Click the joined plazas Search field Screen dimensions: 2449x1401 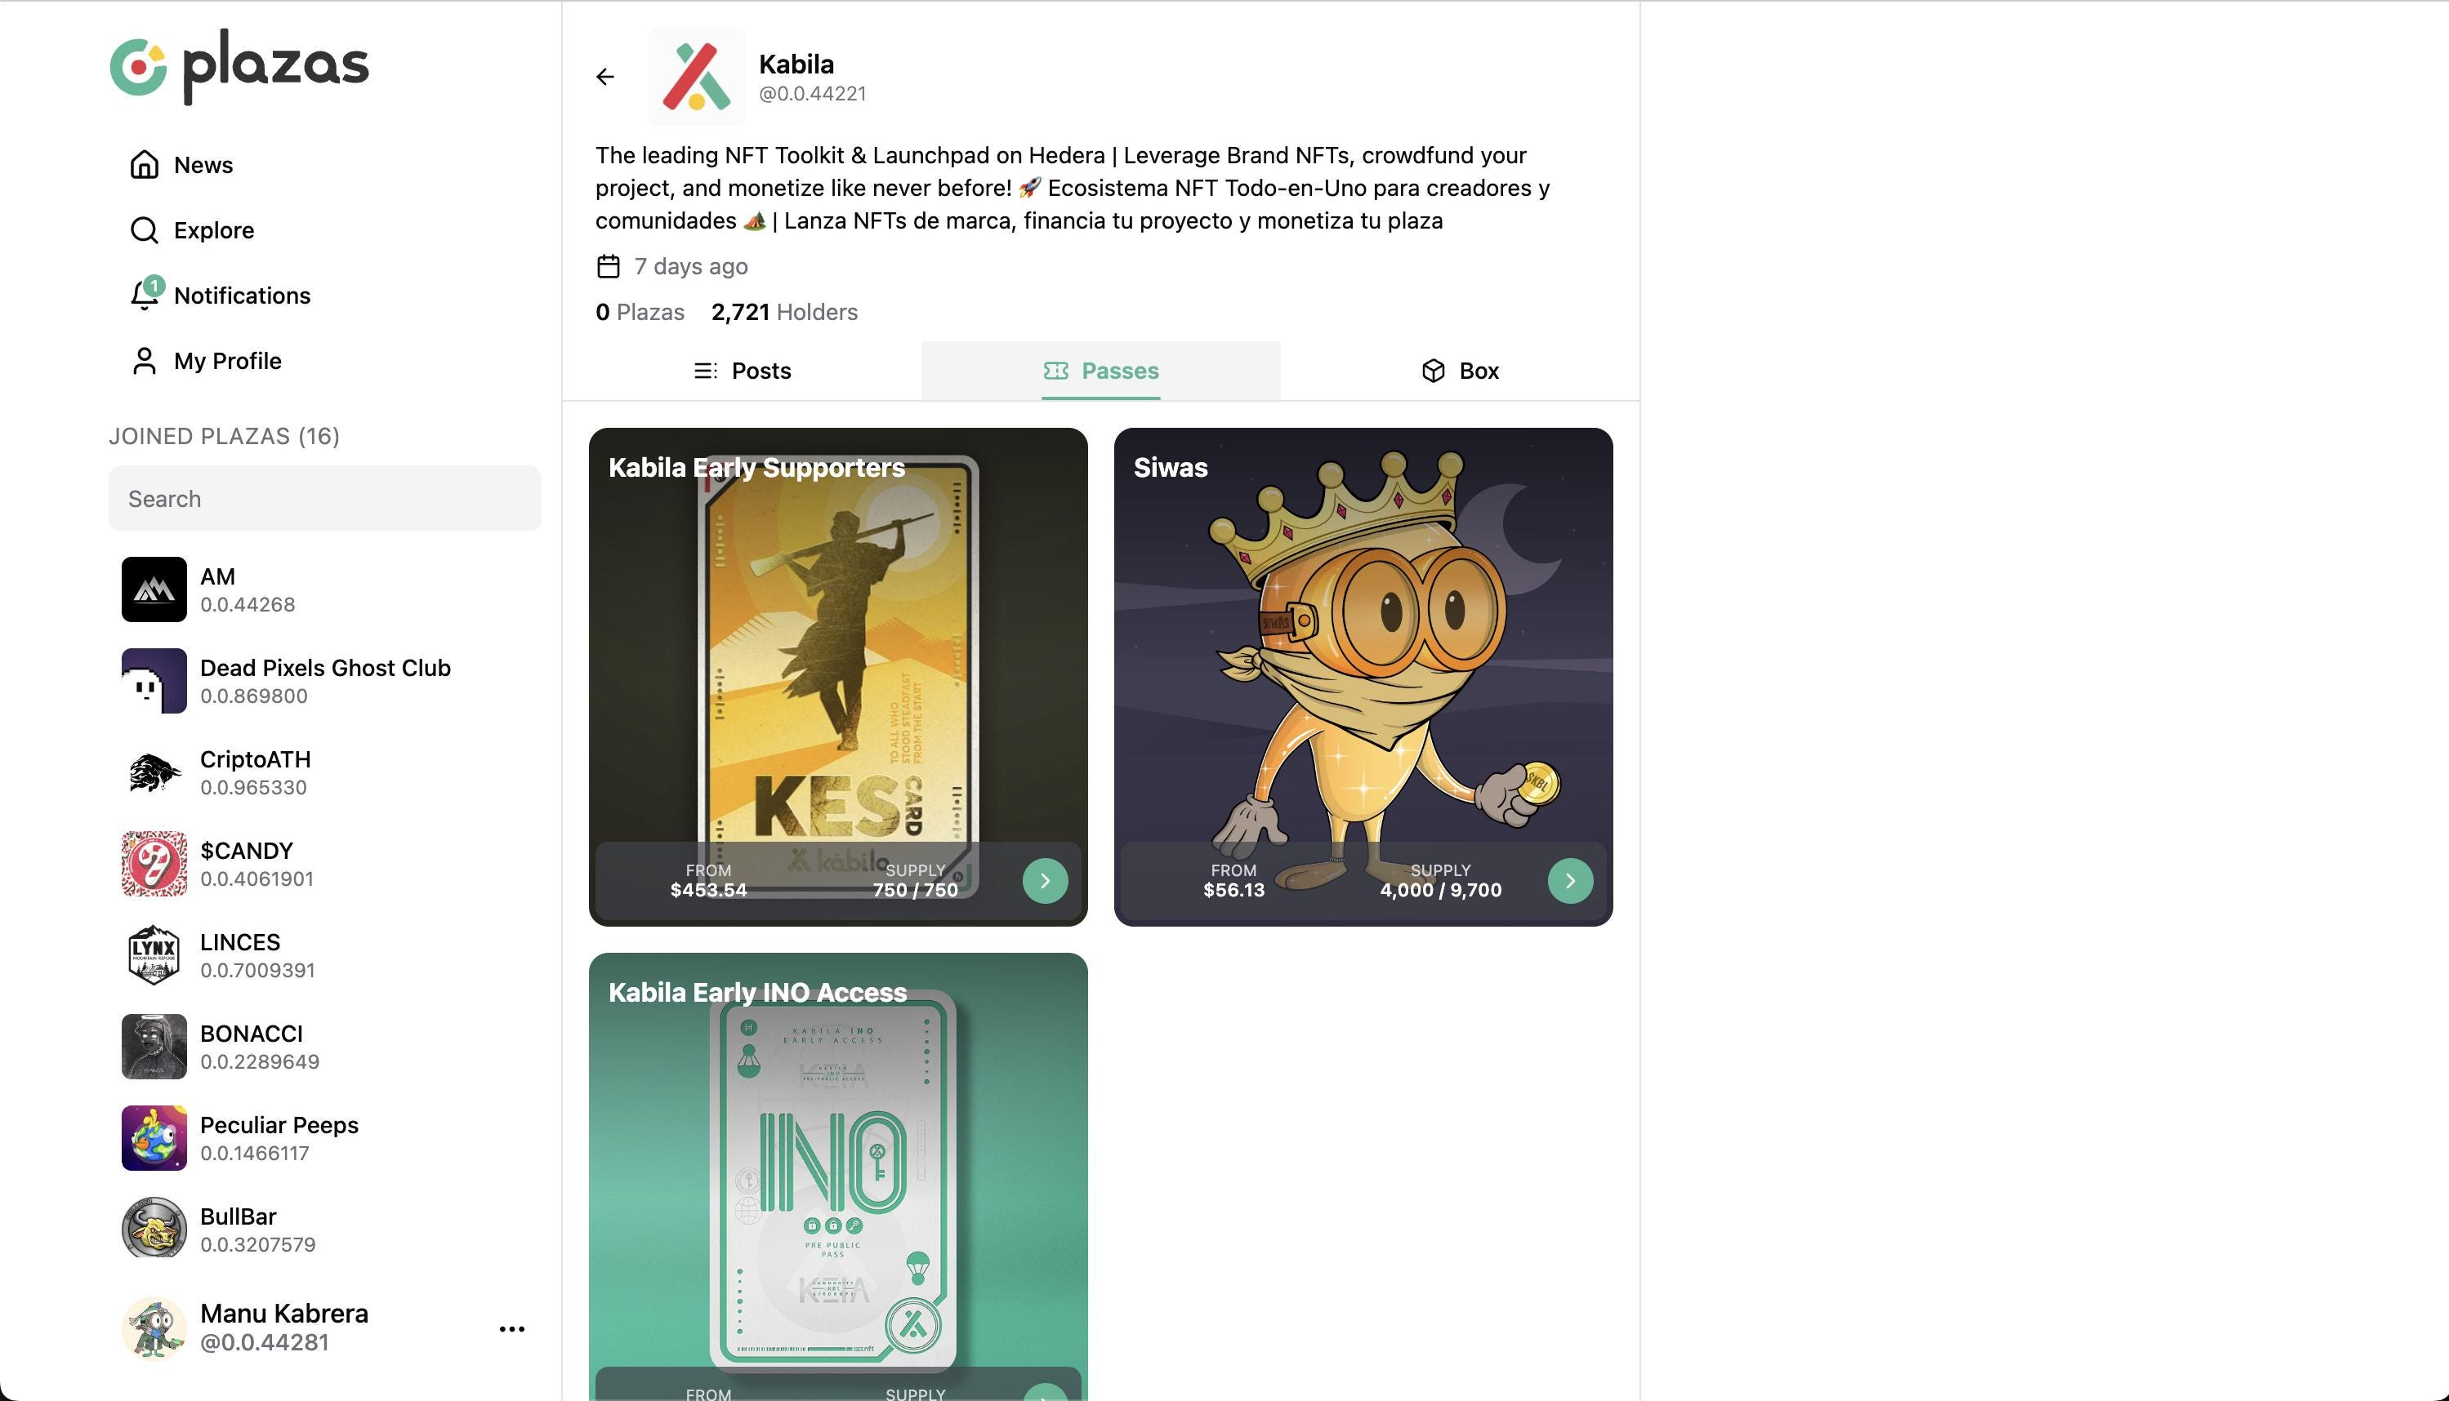pyautogui.click(x=324, y=498)
